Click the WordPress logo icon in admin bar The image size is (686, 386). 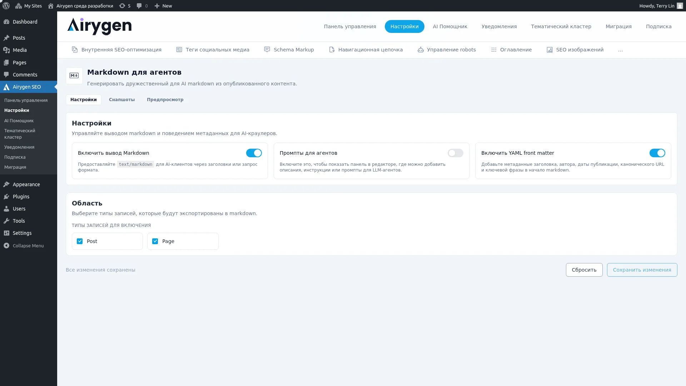pos(6,6)
